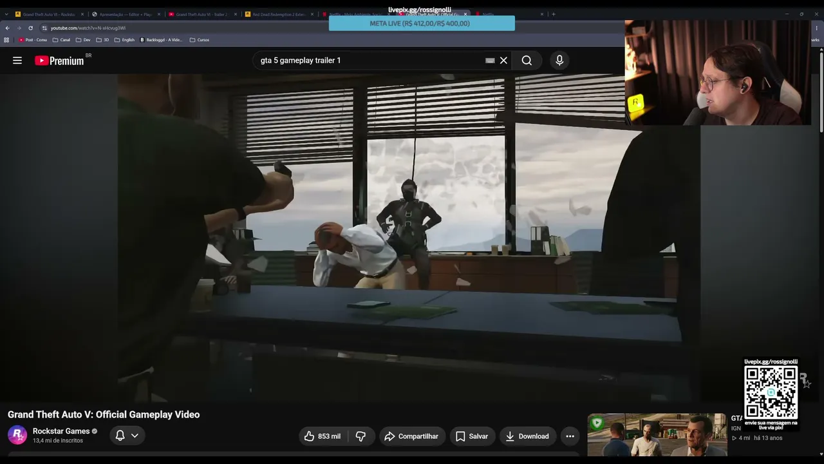
Task: Start voice search with microphone
Action: (x=559, y=60)
